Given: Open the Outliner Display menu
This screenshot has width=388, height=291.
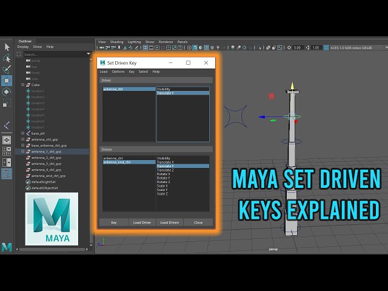Looking at the screenshot, I should (23, 47).
